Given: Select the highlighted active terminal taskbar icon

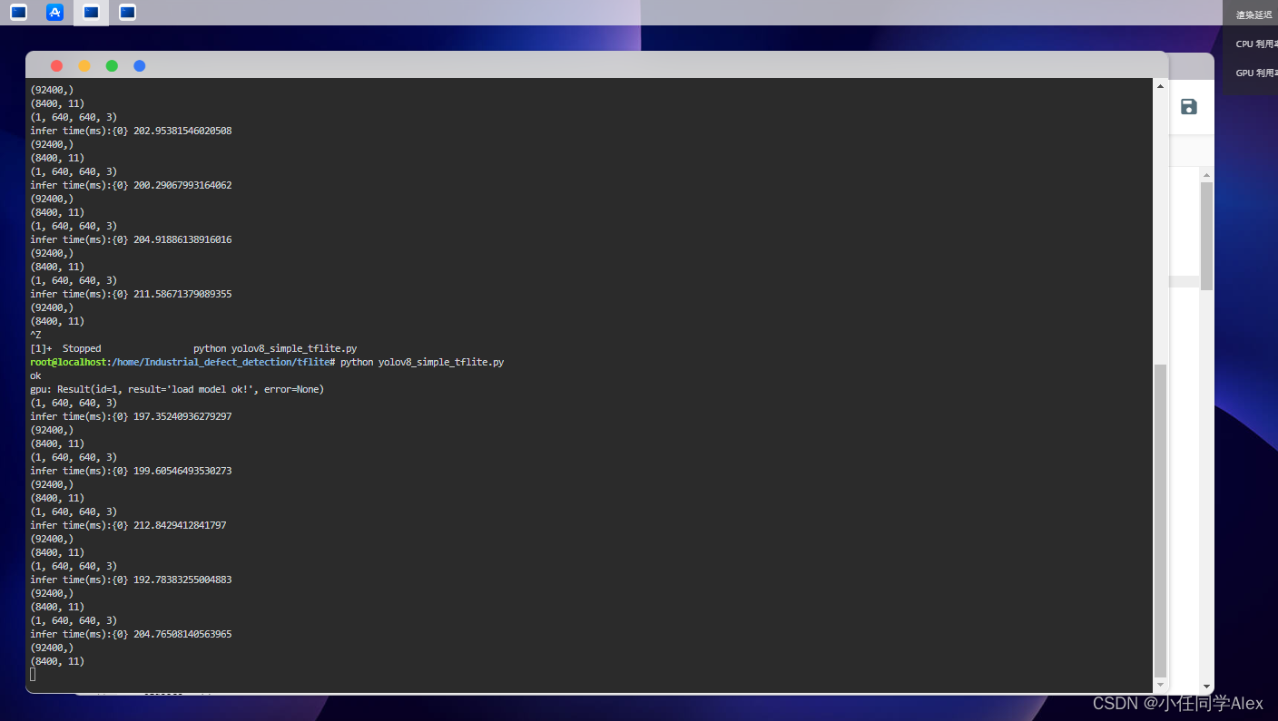Looking at the screenshot, I should (91, 13).
